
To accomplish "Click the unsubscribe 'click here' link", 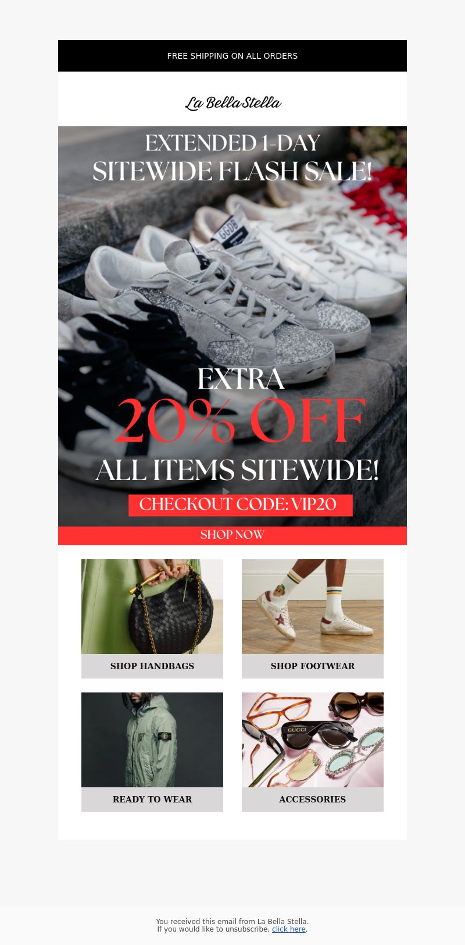I will tap(289, 929).
